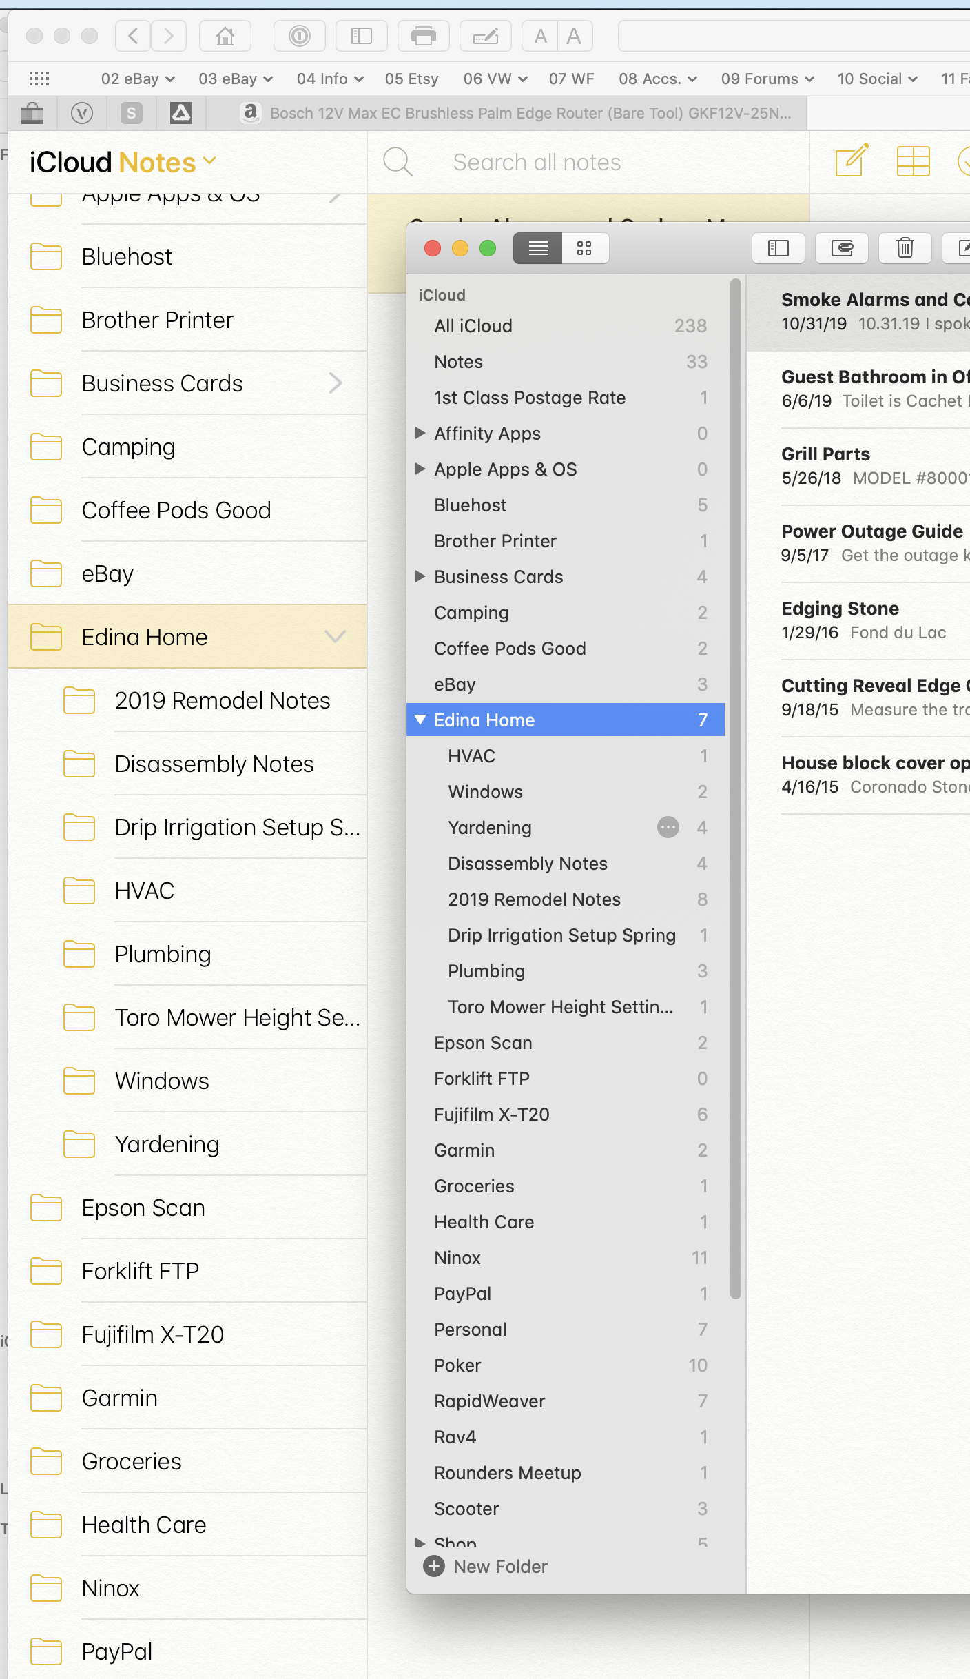Switch Notes app to list view
Image resolution: width=970 pixels, height=1679 pixels.
[x=538, y=248]
